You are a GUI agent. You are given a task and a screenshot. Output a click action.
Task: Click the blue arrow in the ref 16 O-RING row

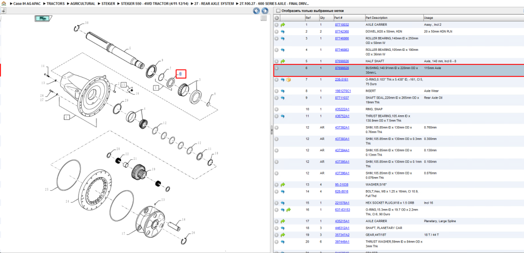point(283,210)
